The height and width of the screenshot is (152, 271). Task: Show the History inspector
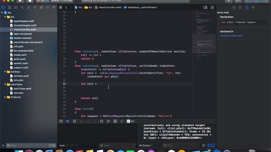tap(240, 8)
